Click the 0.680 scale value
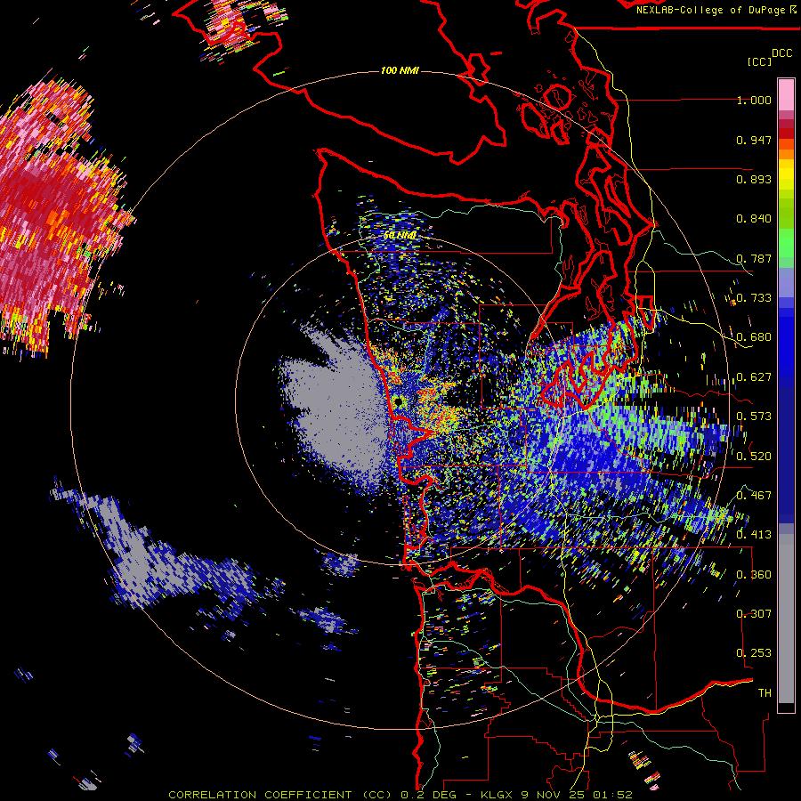 tap(754, 337)
